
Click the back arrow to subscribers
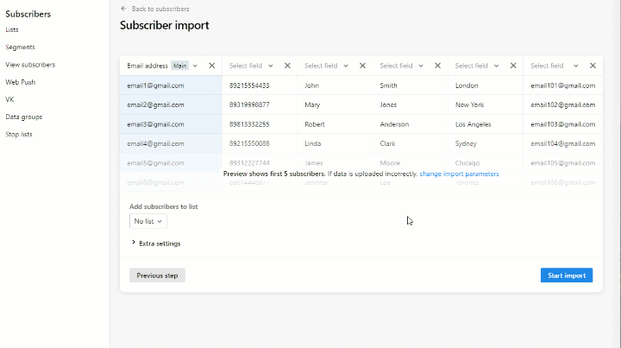(x=123, y=9)
